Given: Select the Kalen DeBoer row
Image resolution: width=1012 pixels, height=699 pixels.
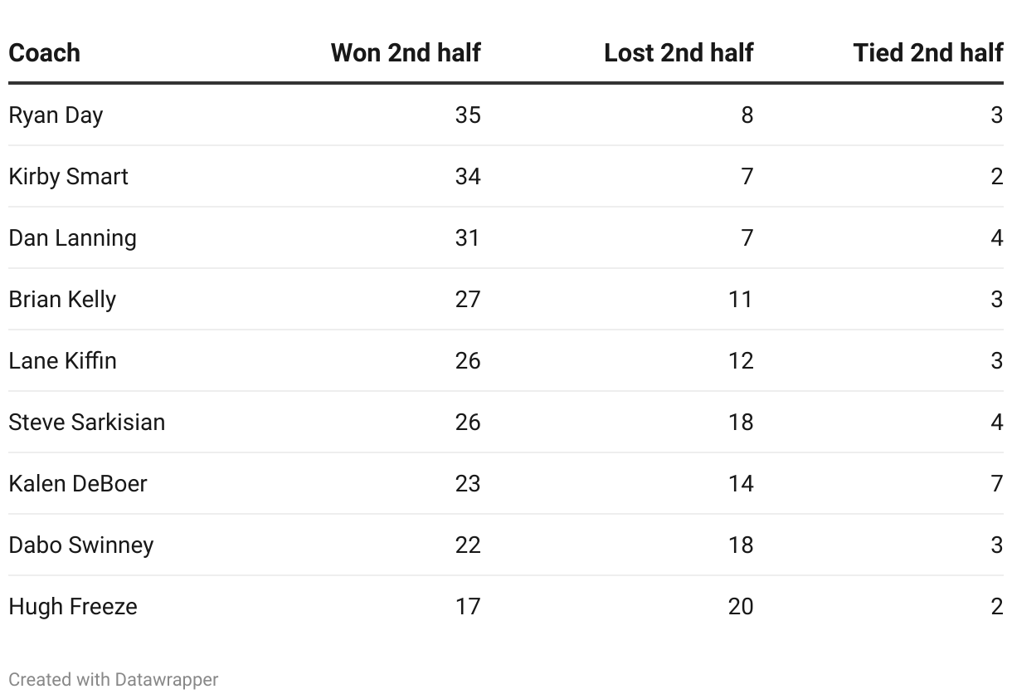Looking at the screenshot, I should pos(506,483).
